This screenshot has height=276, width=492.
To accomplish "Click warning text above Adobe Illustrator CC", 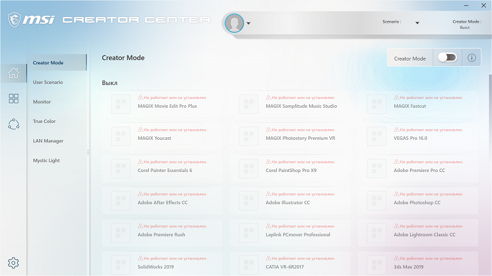I will (x=300, y=194).
